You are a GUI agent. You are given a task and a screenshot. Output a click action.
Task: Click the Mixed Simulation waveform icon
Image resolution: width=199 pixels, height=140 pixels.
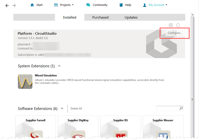[25, 82]
